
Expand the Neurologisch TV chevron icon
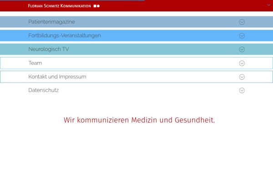tap(242, 49)
